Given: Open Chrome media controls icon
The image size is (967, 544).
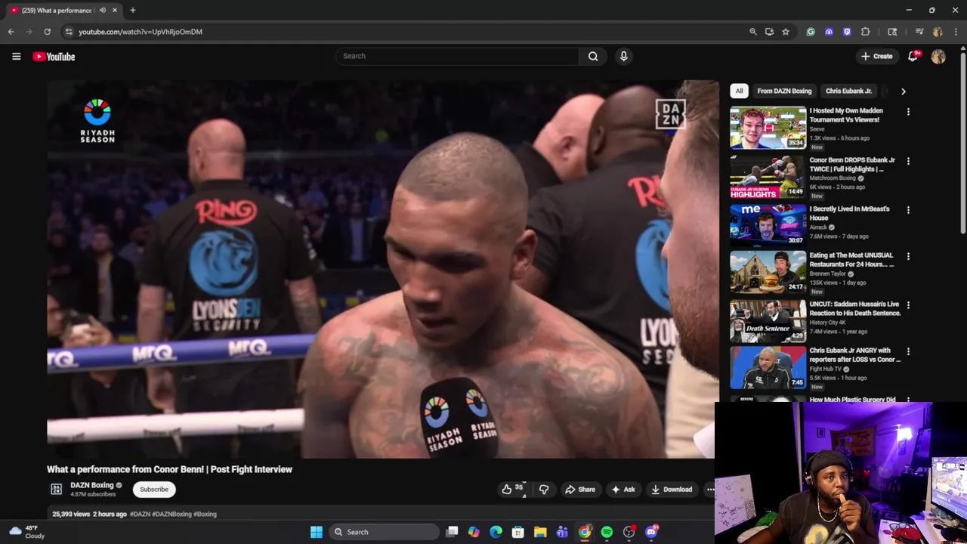Looking at the screenshot, I should click(919, 32).
